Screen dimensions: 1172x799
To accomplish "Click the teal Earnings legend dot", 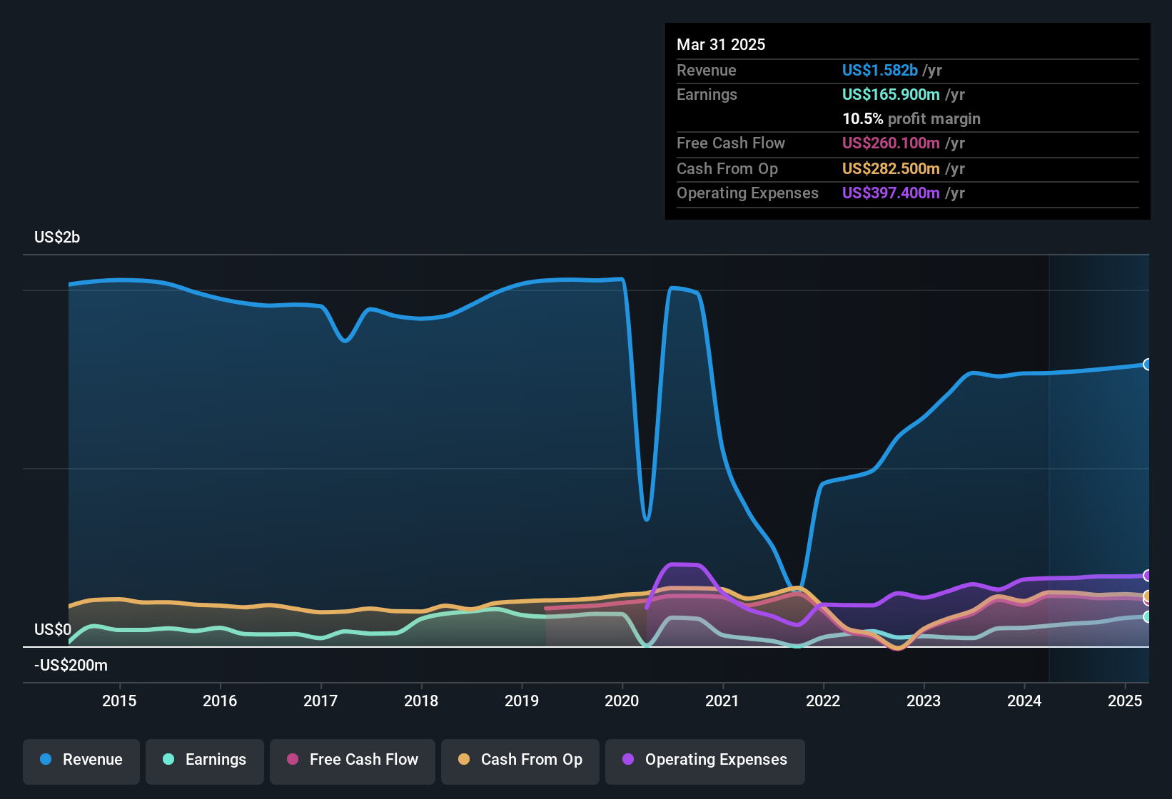I will coord(168,760).
